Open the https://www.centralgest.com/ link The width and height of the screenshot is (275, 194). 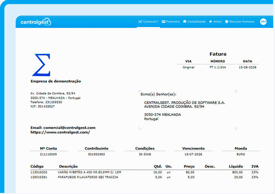60,132
